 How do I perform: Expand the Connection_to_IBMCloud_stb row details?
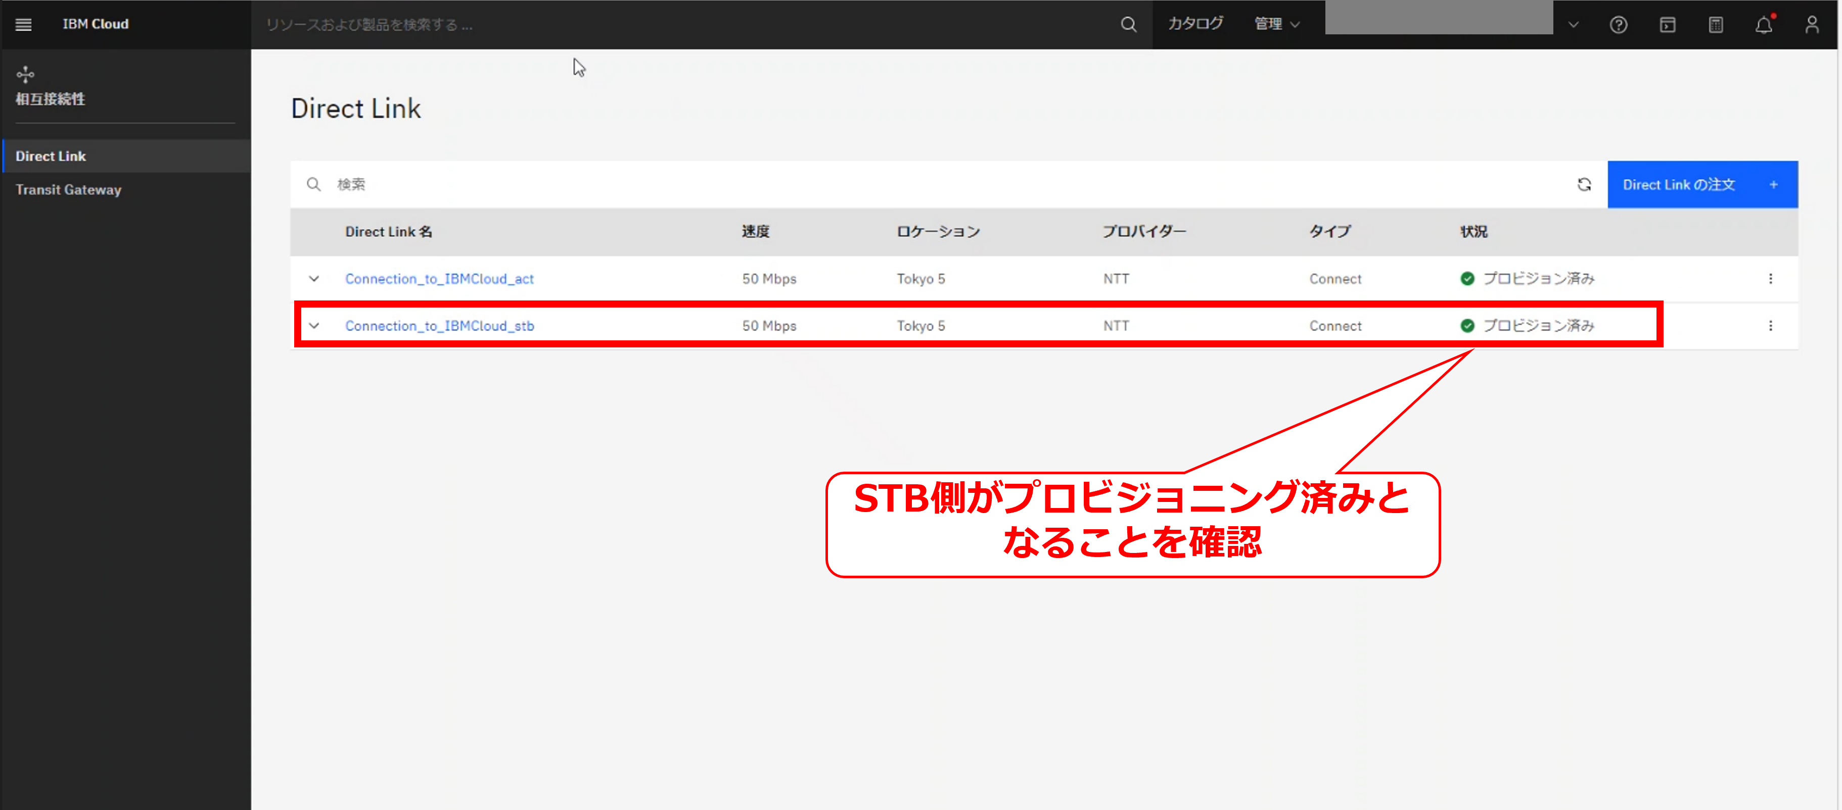314,326
